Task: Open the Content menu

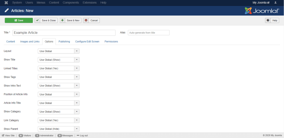Action: click(x=54, y=3)
